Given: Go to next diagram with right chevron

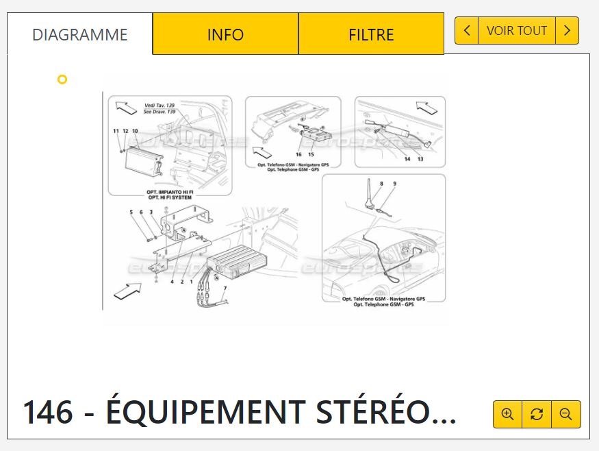Looking at the screenshot, I should (567, 30).
